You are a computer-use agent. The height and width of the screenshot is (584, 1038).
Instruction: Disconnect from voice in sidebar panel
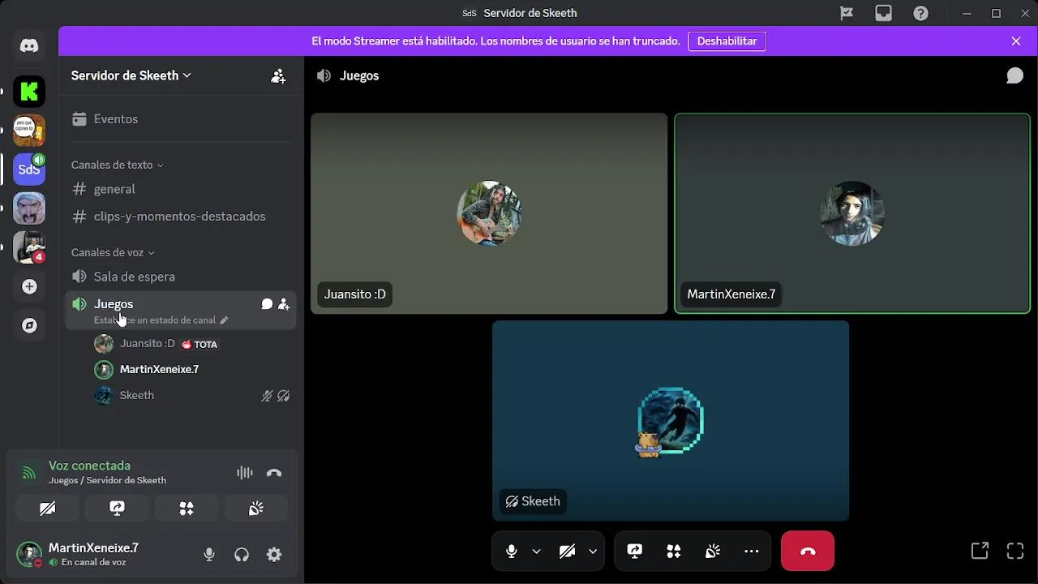coord(274,473)
